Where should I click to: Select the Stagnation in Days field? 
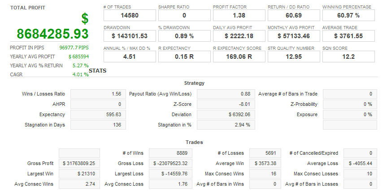[x=97, y=125]
